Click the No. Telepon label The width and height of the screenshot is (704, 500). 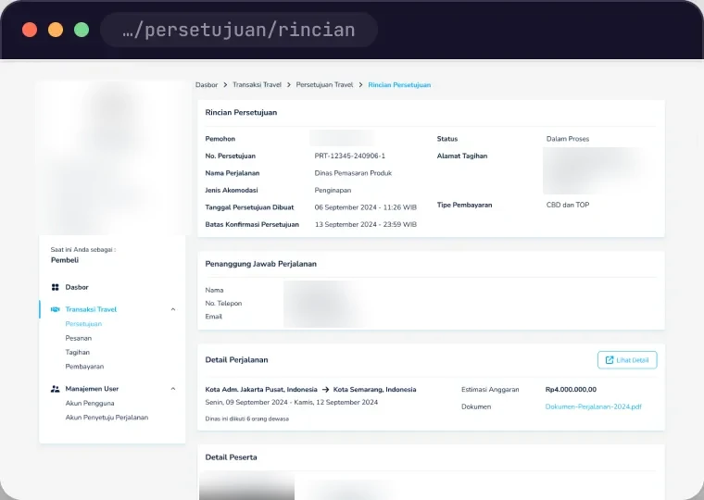click(223, 304)
